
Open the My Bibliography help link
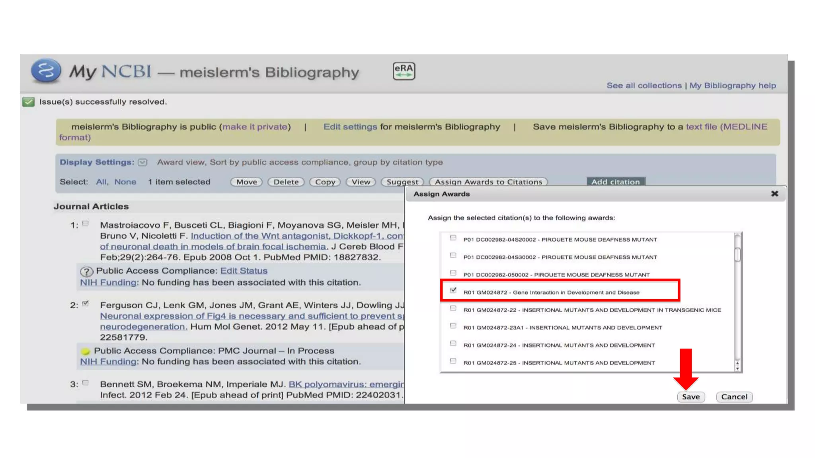pos(732,86)
